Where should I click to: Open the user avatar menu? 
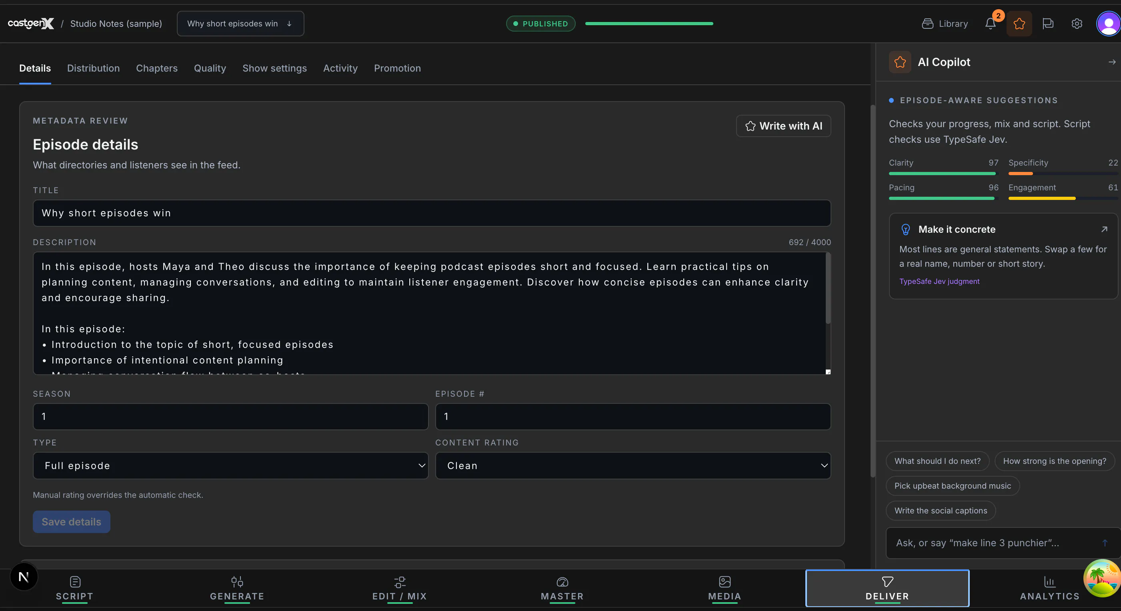pos(1108,24)
